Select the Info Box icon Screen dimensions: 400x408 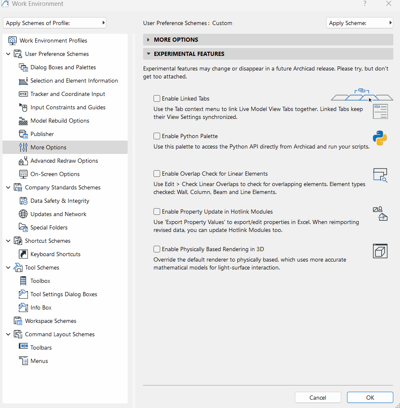click(23, 307)
